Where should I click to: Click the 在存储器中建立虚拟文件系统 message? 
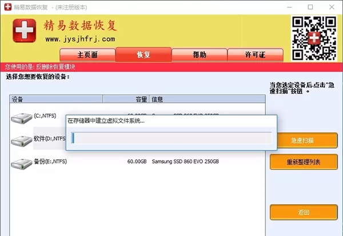(x=106, y=121)
